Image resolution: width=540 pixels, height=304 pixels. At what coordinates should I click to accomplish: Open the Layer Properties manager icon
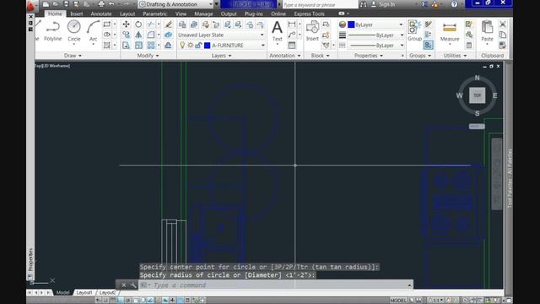point(182,24)
